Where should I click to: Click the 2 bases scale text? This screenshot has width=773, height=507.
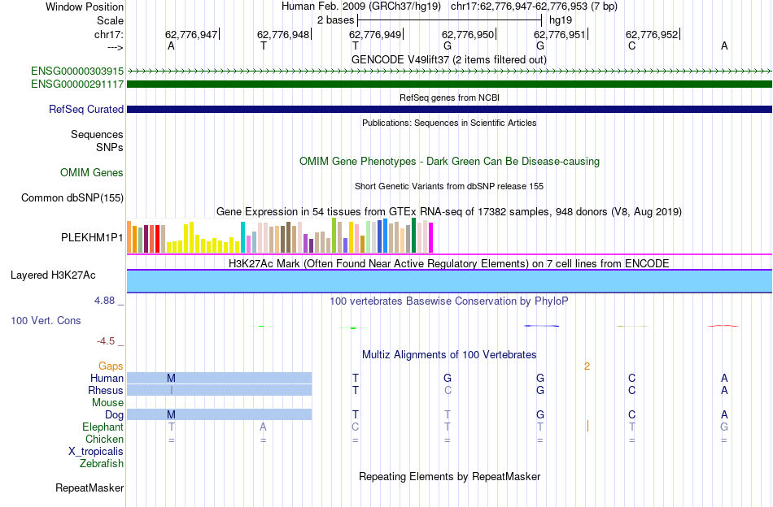click(x=336, y=20)
